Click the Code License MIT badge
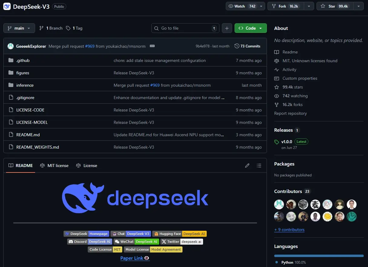Image resolution: width=368 pixels, height=267 pixels. pos(105,249)
